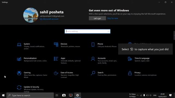Viewport: 175px width, 98px height.
Task: Open the Devices settings icon
Action: 56,45
